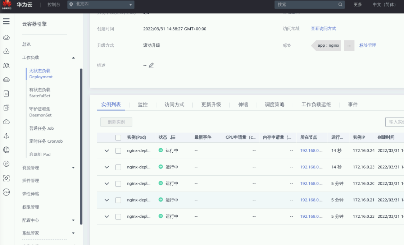Open the wave-shaped sidebar icon

[x=6, y=66]
